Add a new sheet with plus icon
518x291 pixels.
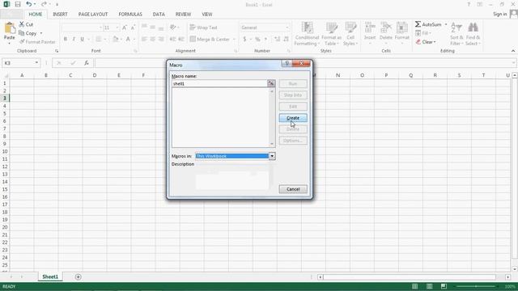[x=78, y=276]
